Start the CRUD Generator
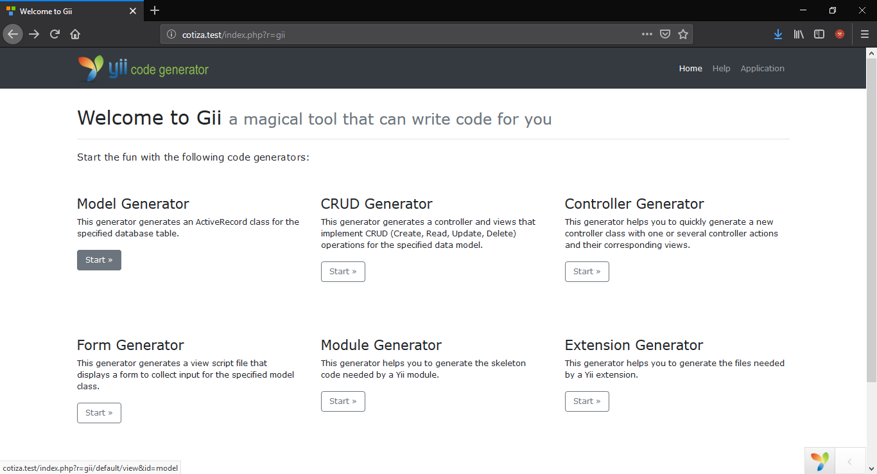This screenshot has height=474, width=877. [x=343, y=272]
